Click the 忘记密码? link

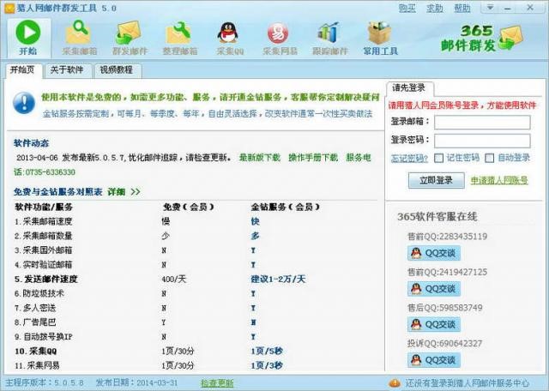coord(409,159)
